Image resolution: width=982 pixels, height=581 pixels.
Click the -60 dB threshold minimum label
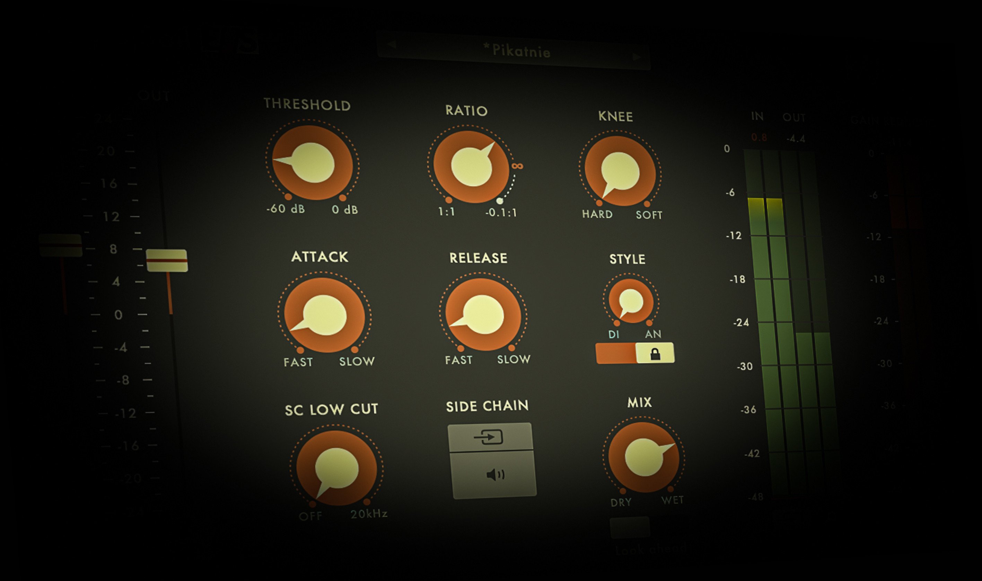[286, 209]
